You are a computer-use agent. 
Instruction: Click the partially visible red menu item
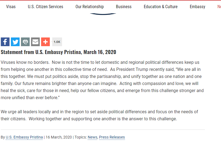click(219, 7)
